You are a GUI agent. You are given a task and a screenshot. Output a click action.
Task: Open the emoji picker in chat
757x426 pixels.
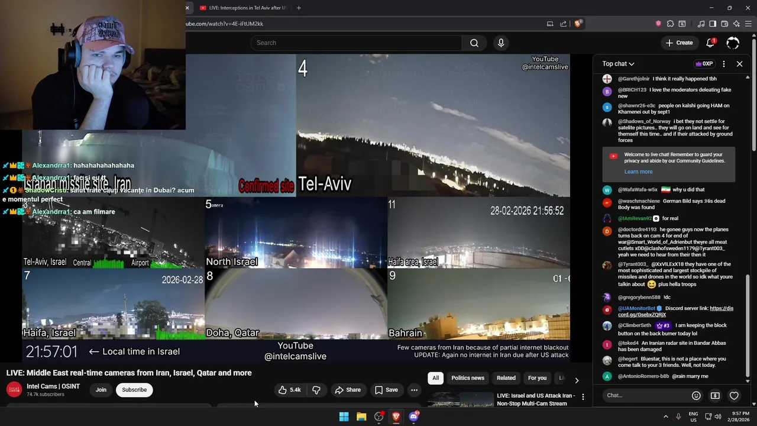pyautogui.click(x=696, y=395)
